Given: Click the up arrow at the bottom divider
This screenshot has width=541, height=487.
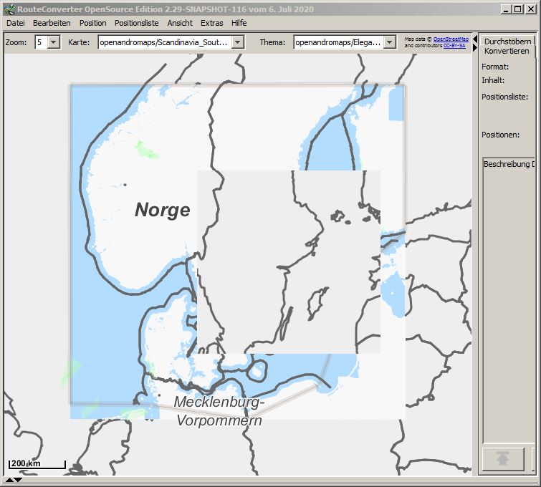Looking at the screenshot, I should (9, 480).
